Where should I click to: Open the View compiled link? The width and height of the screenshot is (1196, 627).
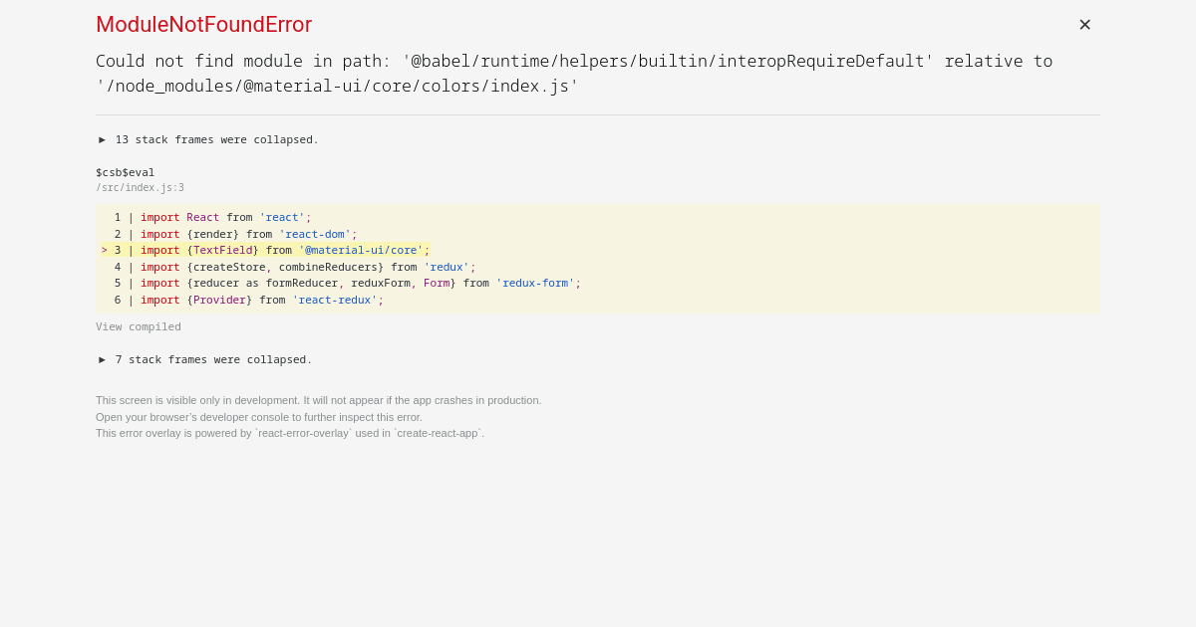pyautogui.click(x=139, y=326)
